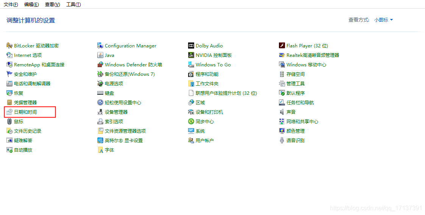Open the 任务栏和导航 link
This screenshot has width=425, height=215.
point(300,103)
